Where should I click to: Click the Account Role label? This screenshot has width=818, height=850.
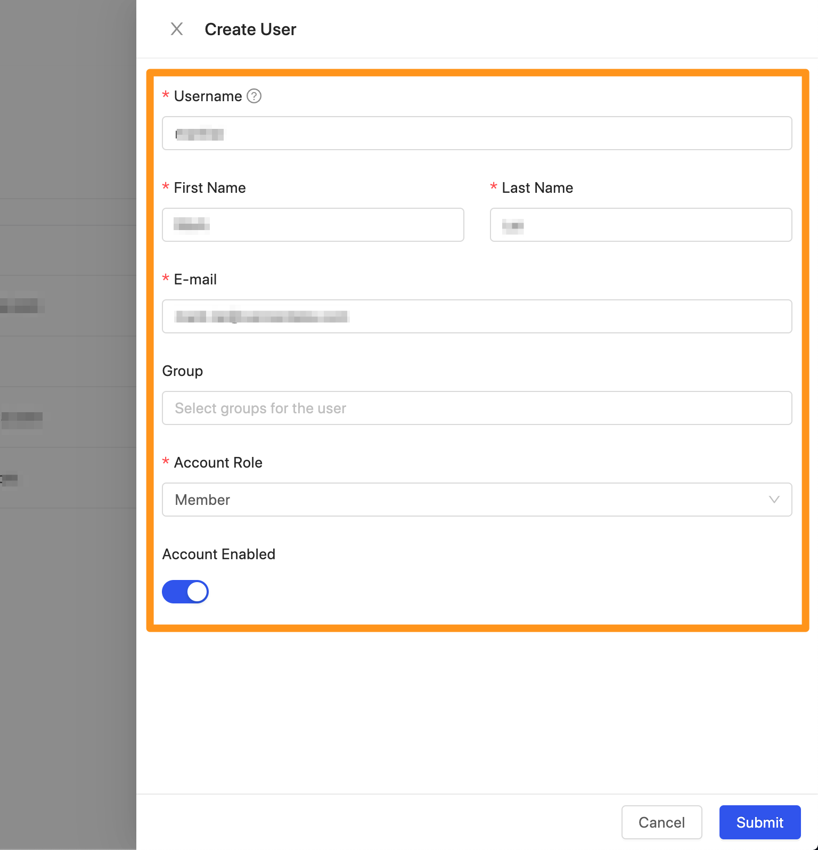coord(218,463)
